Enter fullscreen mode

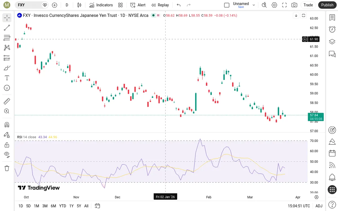point(284,5)
